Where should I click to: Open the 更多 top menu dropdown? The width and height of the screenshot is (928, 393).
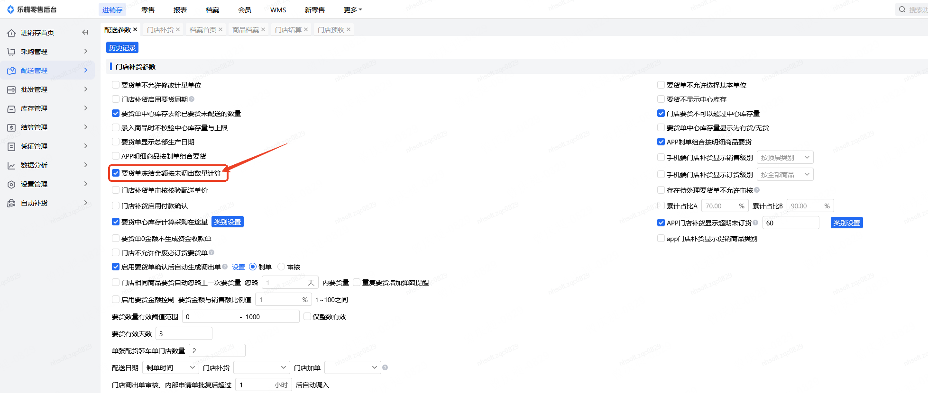click(352, 9)
